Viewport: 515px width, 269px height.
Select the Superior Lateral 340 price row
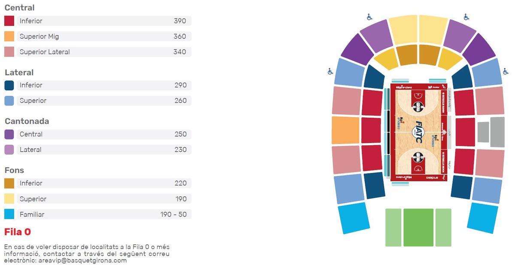(x=103, y=52)
